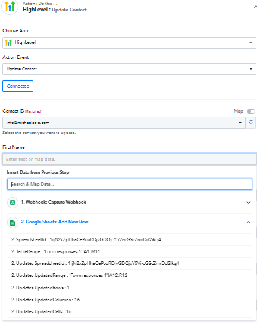Image resolution: width=257 pixels, height=324 pixels.
Task: Open the Action Event Update Contact dropdown
Action: point(129,69)
